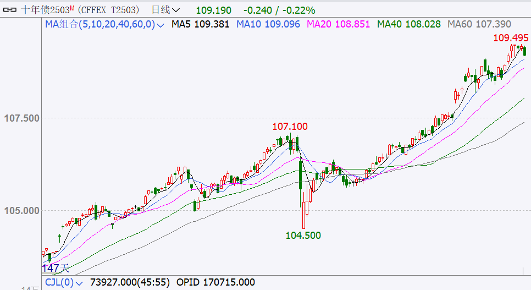Click the OPID 170715.000 open interest value
This screenshot has height=290, width=531.
tap(215, 282)
